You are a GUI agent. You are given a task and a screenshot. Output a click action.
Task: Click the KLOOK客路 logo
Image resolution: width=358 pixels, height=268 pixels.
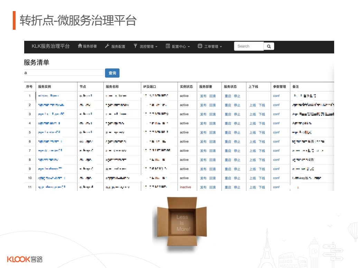[25, 259]
